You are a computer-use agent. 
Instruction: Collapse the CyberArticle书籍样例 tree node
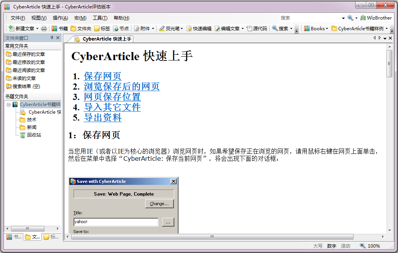point(9,104)
